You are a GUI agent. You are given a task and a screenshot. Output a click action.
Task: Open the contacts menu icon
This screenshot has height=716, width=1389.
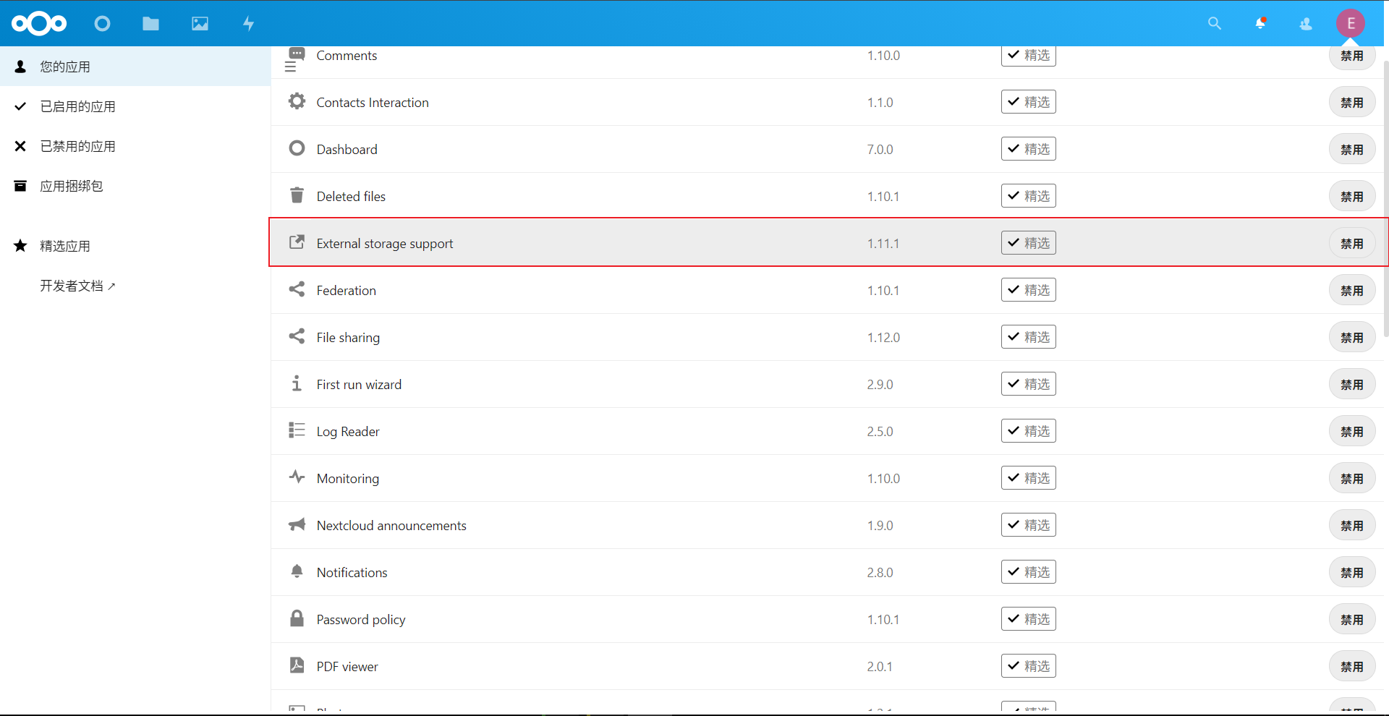pos(1306,24)
